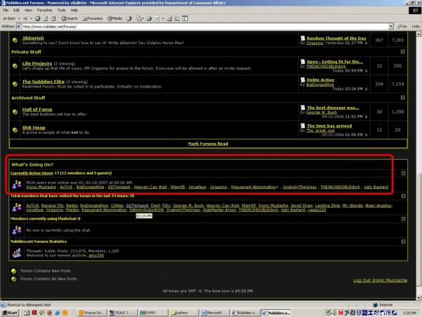Image resolution: width=422 pixels, height=317 pixels.
Task: Open the Favorites menu
Action: coord(44,11)
